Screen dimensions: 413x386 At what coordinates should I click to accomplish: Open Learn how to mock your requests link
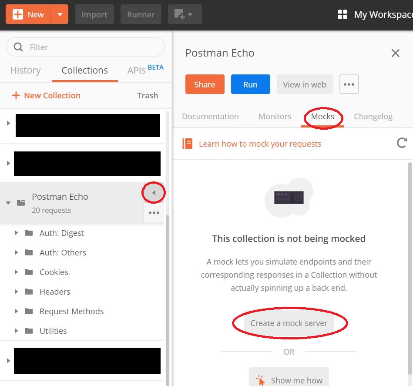tap(260, 144)
